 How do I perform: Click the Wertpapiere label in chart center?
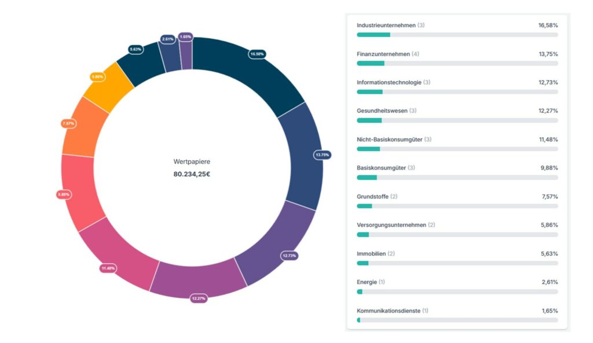[192, 161]
